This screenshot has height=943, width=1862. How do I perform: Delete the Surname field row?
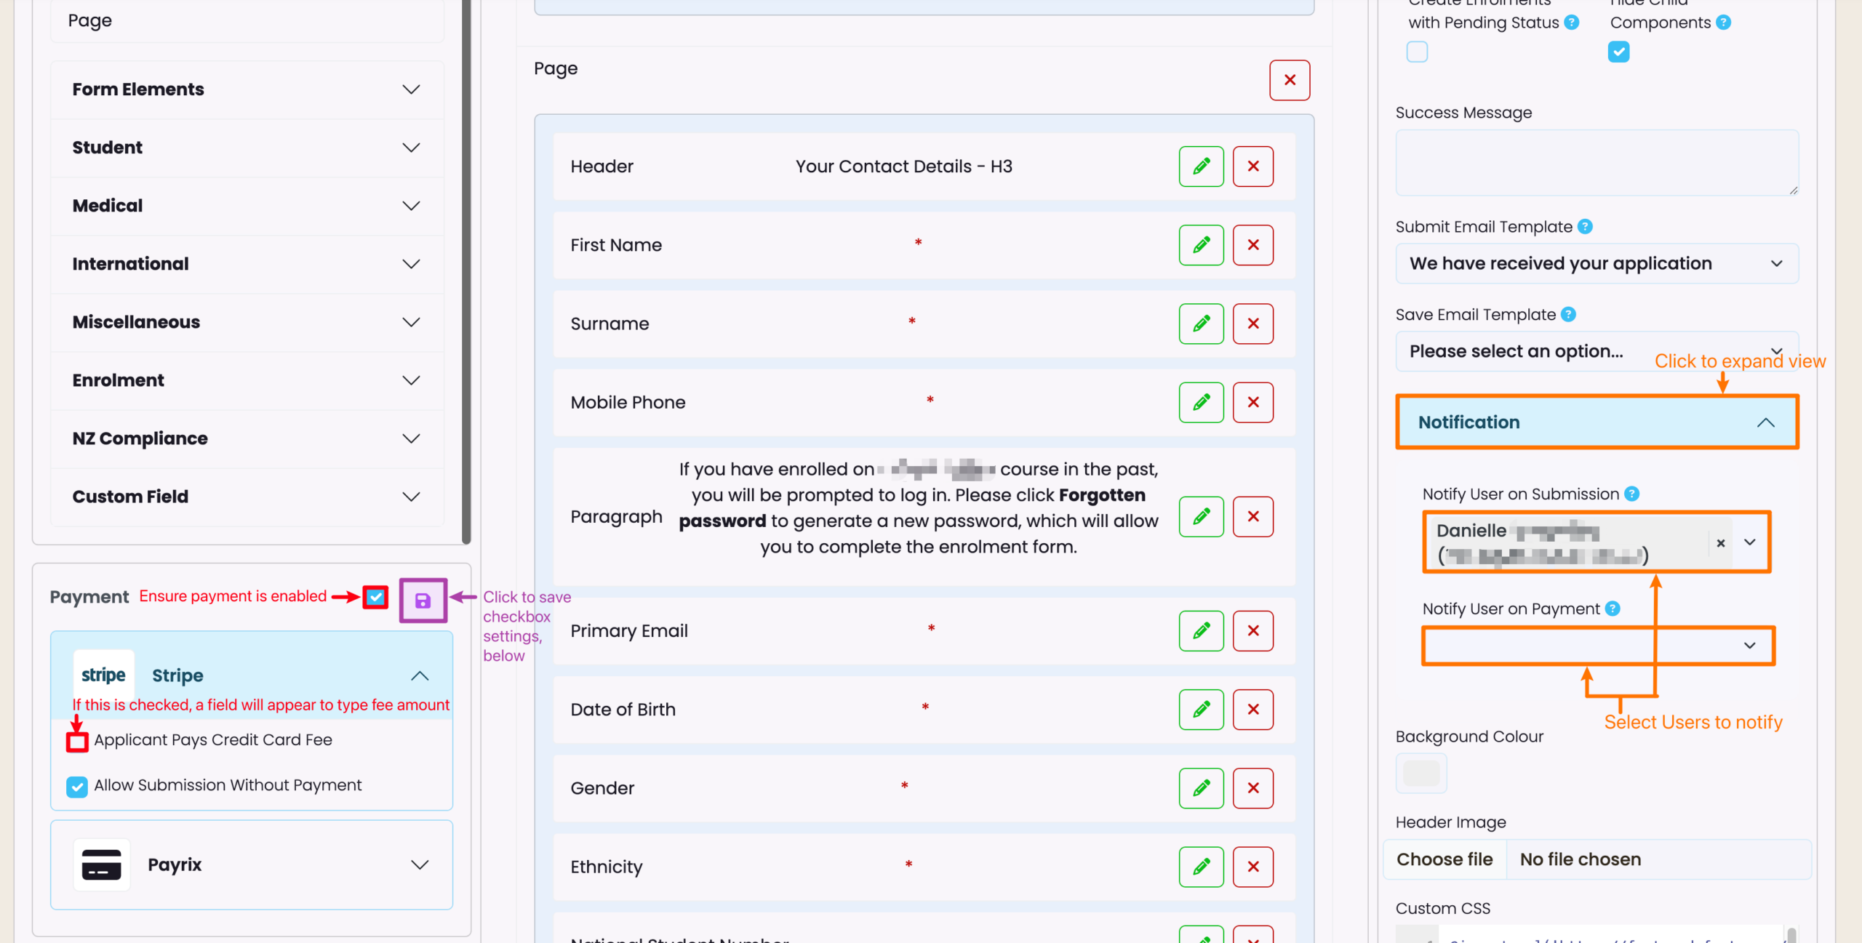pyautogui.click(x=1252, y=324)
